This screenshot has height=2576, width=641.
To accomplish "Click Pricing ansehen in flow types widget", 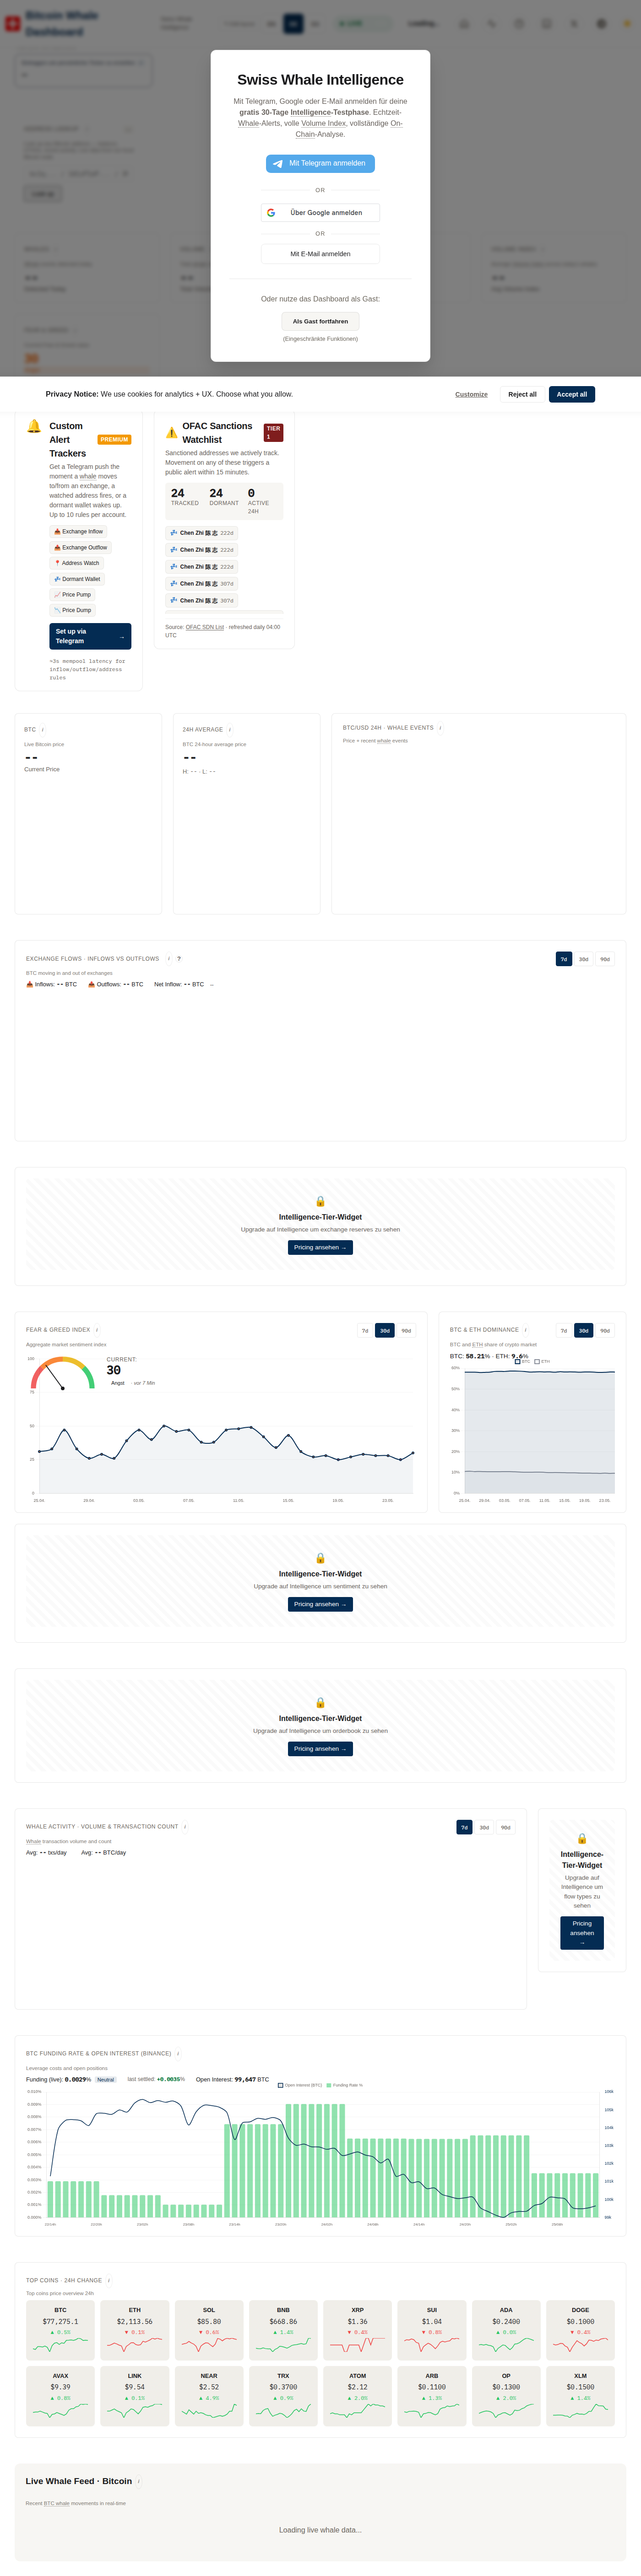I will point(582,1933).
